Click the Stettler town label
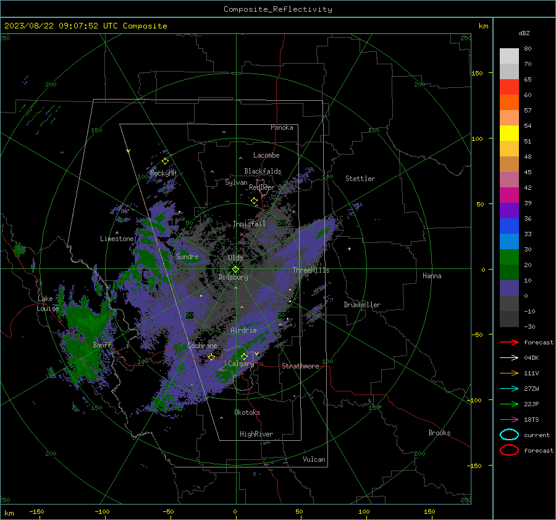 pos(360,179)
